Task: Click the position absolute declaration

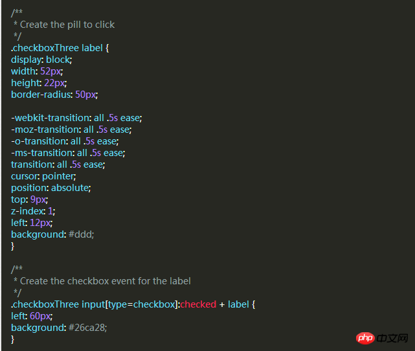Action: (50, 188)
